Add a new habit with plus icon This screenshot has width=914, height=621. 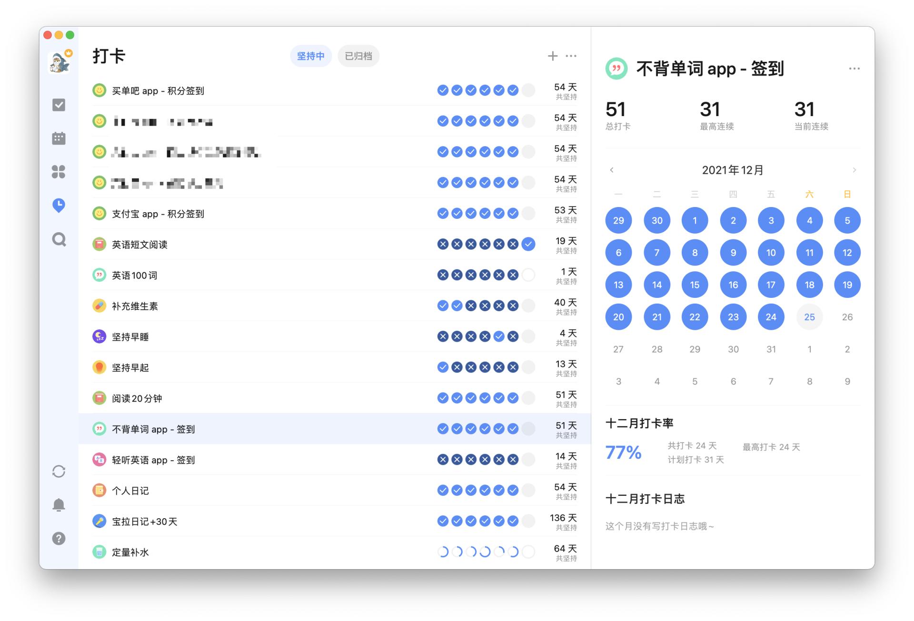coord(552,56)
